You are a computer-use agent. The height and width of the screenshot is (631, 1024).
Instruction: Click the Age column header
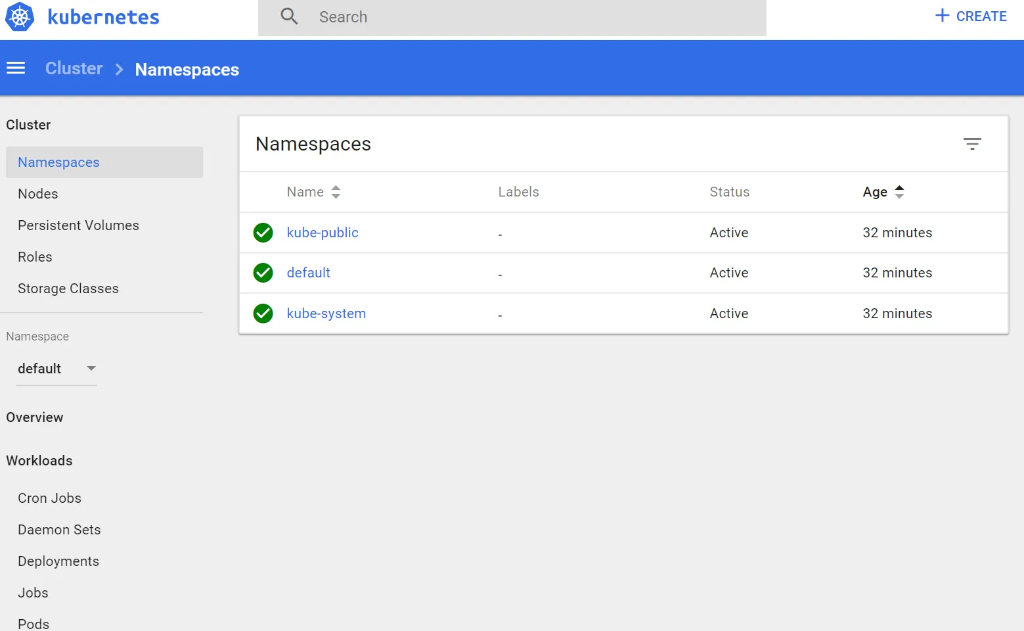click(x=875, y=192)
